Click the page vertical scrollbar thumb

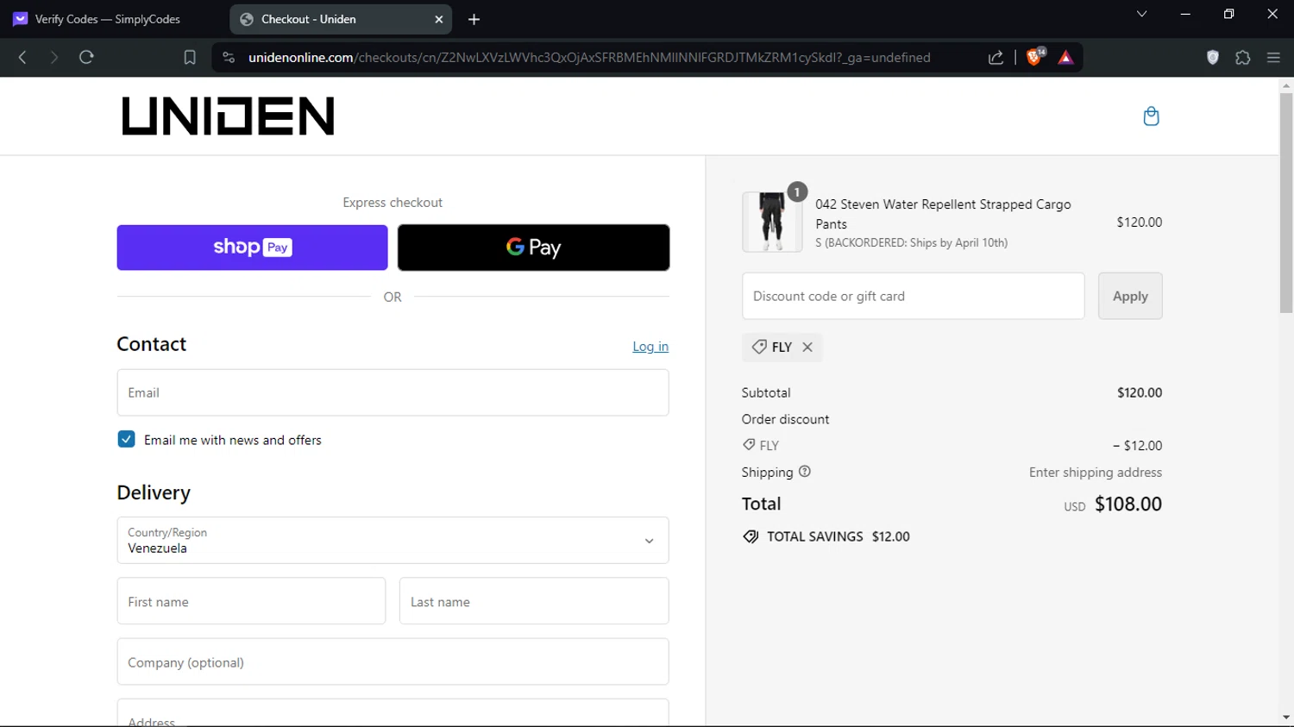click(1285, 203)
